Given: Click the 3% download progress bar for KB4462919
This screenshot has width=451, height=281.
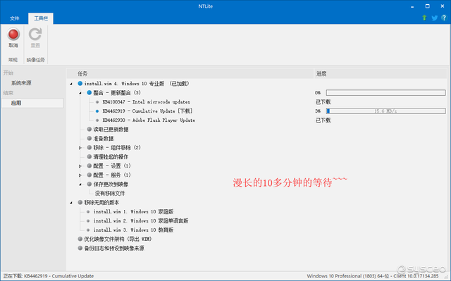Looking at the screenshot, I should pyautogui.click(x=385, y=111).
